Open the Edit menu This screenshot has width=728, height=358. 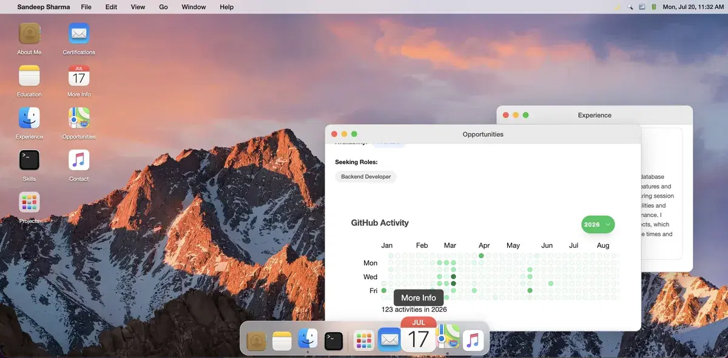pos(111,7)
